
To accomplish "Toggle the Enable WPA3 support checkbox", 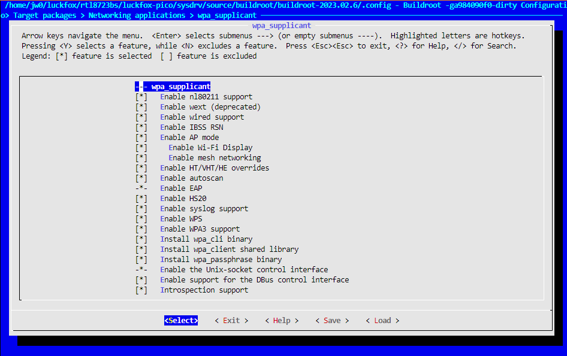I will (141, 229).
